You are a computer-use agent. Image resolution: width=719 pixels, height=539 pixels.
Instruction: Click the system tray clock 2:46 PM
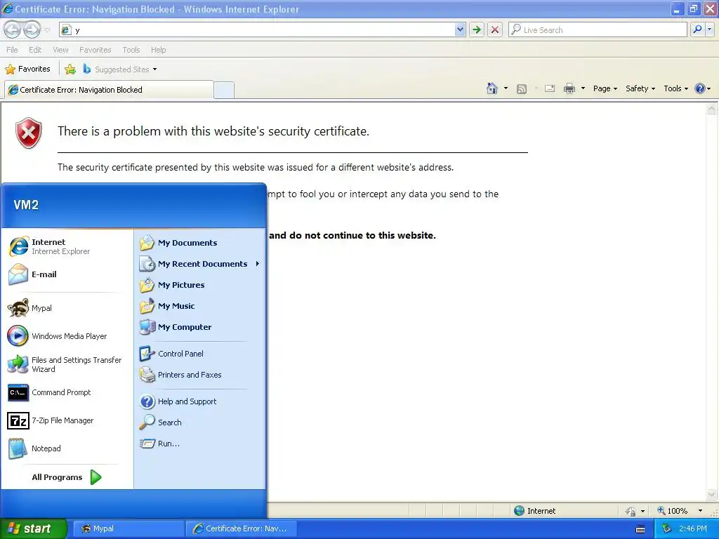(x=693, y=528)
